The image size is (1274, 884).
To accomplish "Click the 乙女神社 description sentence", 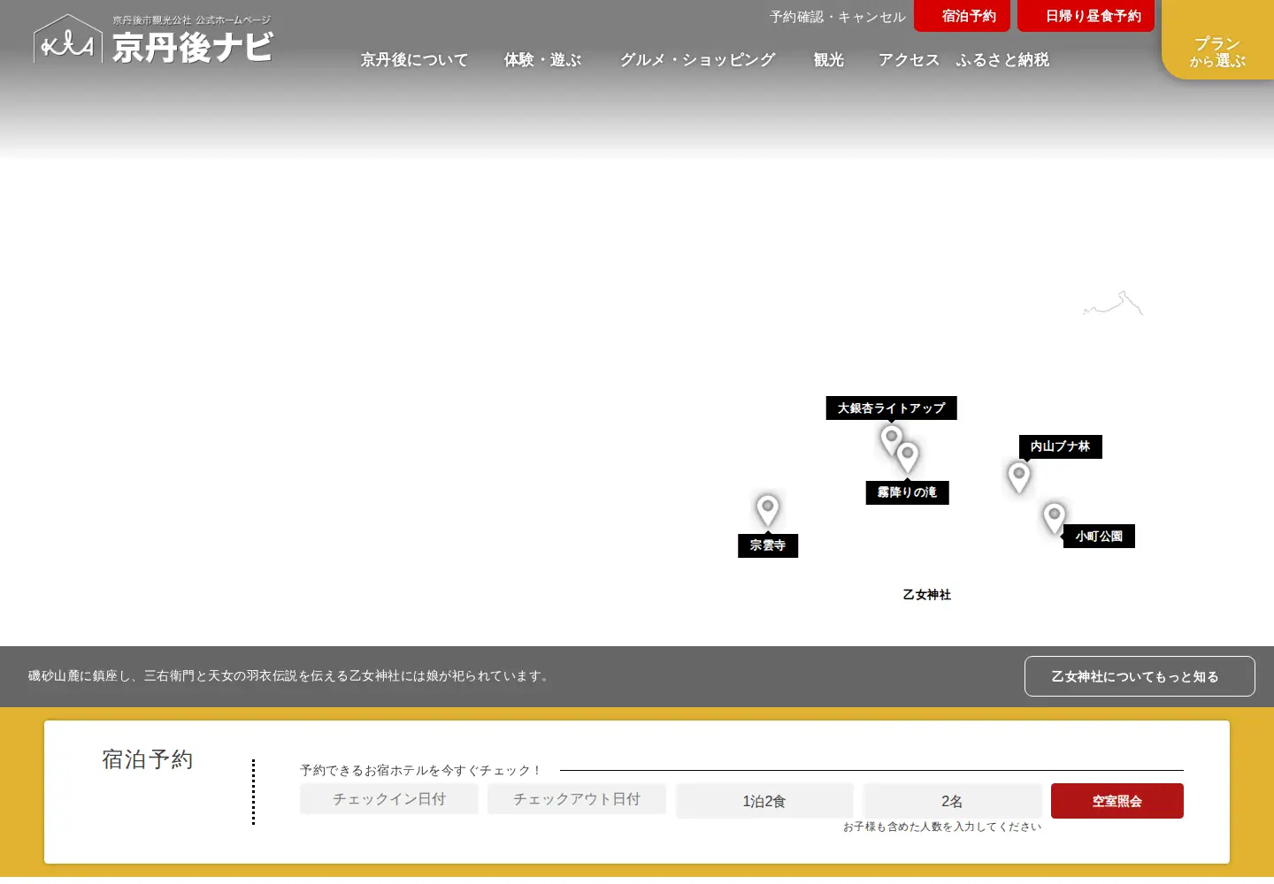I will pyautogui.click(x=291, y=676).
